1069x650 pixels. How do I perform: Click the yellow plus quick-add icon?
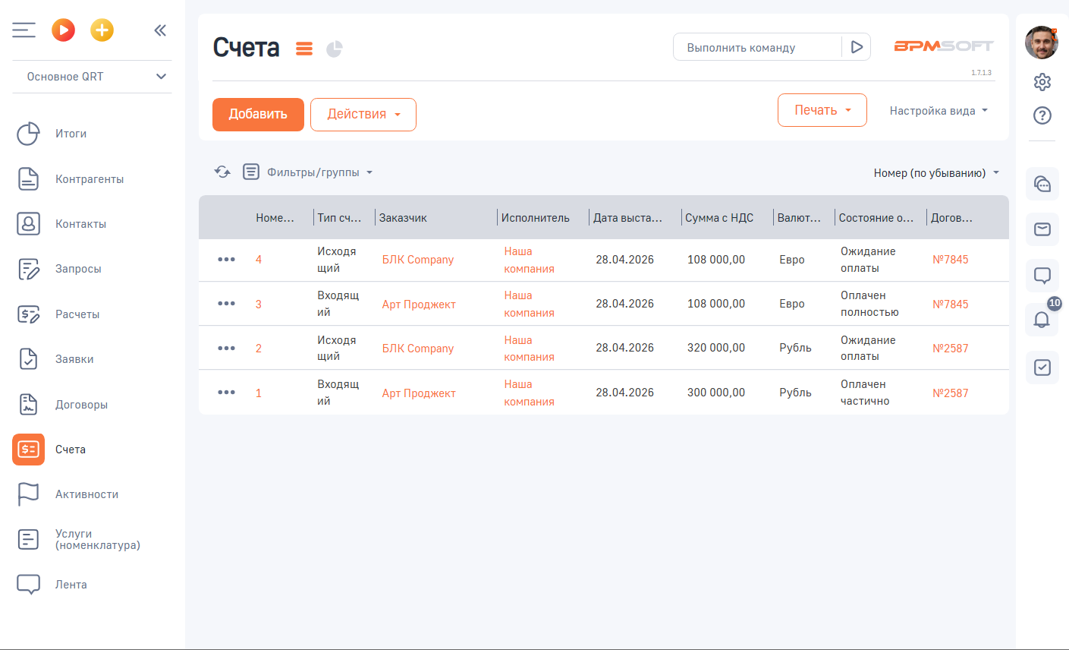[x=102, y=30]
